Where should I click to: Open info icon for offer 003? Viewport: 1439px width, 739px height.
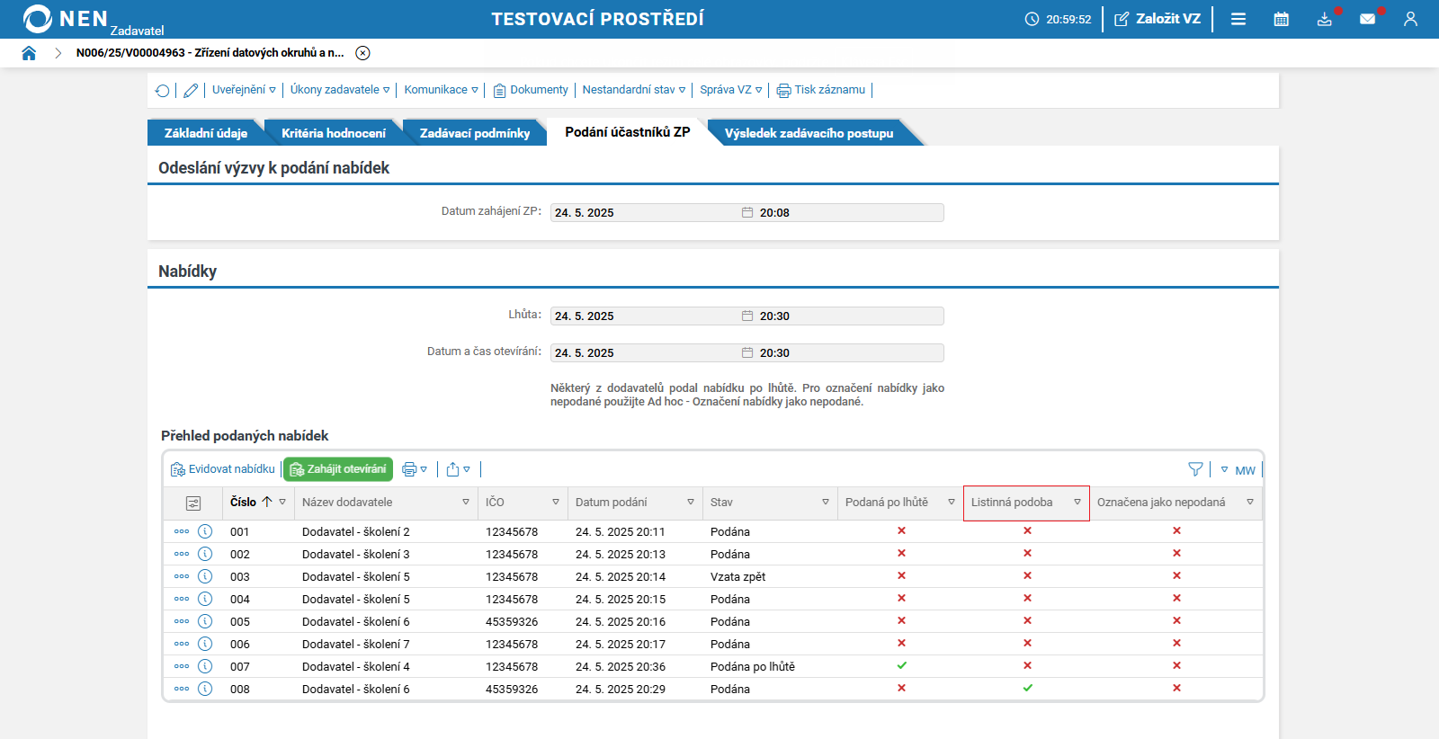(205, 576)
